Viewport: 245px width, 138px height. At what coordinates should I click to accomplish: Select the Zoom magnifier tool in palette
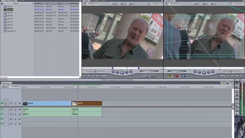[x=237, y=106]
